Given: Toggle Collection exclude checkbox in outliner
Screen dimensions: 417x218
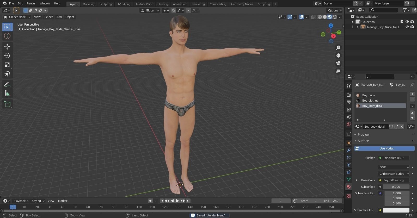Looking at the screenshot, I should pos(402,22).
